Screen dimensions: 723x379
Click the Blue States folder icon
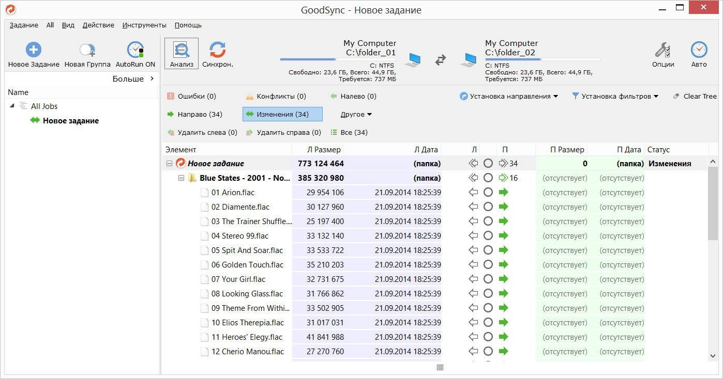192,178
